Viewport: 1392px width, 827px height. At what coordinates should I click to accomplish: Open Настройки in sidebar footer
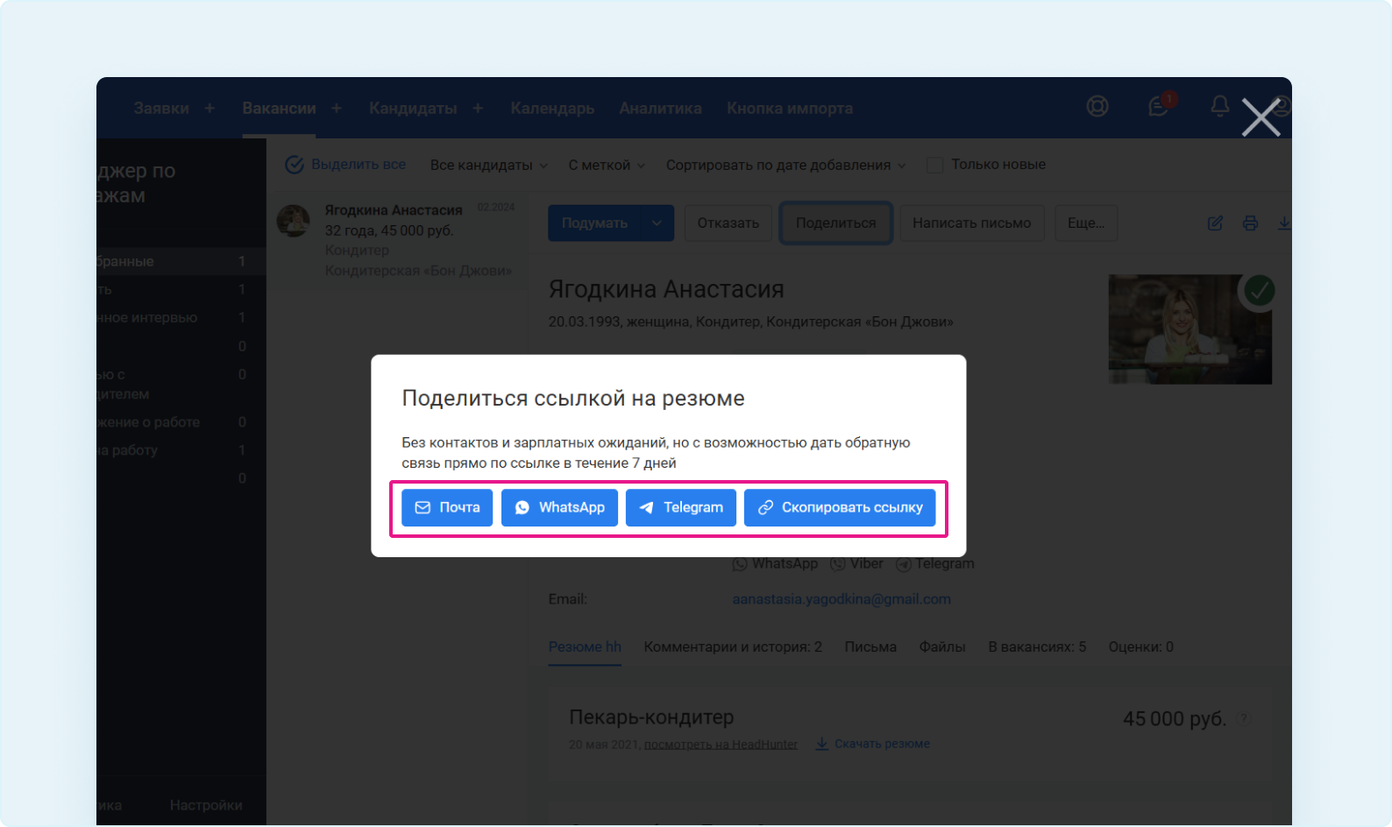click(x=206, y=805)
